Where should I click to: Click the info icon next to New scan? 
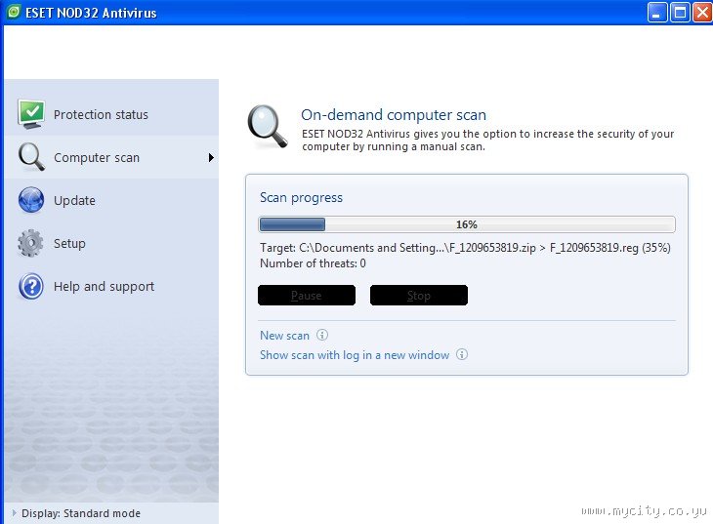tap(322, 335)
